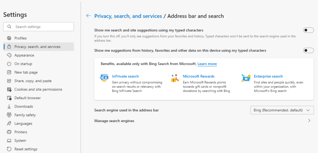This screenshot has height=153, width=319.
Task: Click the Languages icon in sidebar
Action: [x=9, y=123]
